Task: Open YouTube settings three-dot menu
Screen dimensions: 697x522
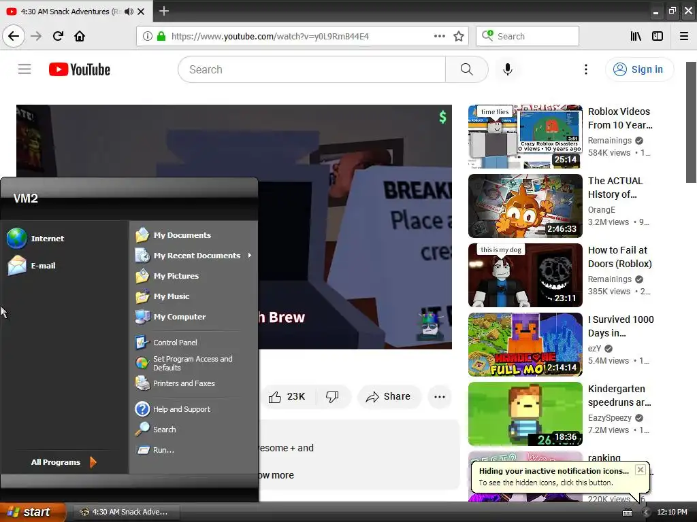Action: click(x=586, y=69)
